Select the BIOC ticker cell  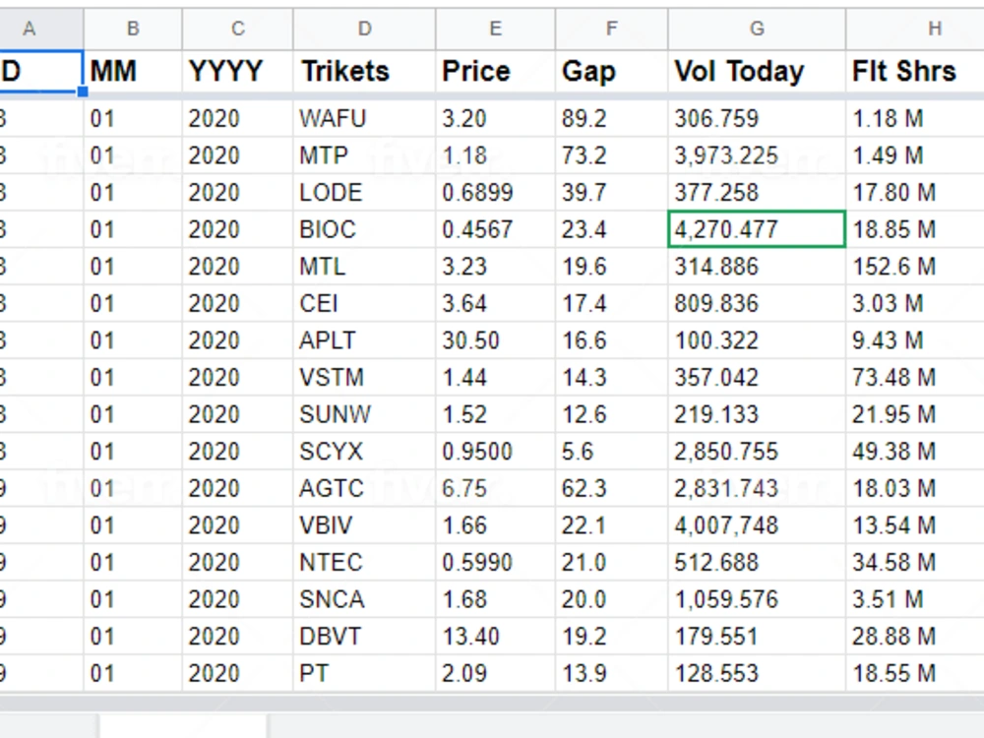pyautogui.click(x=364, y=229)
